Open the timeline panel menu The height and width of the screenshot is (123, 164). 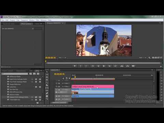click(x=152, y=70)
